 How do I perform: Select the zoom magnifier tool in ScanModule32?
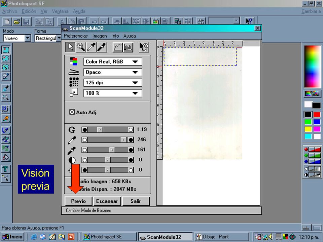coord(80,47)
